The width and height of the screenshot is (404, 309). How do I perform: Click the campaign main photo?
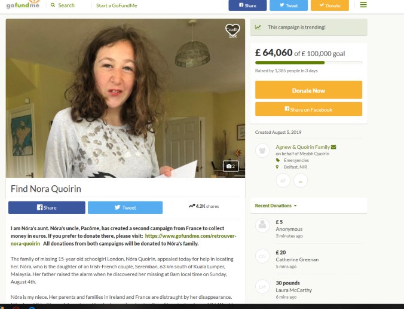coord(126,98)
